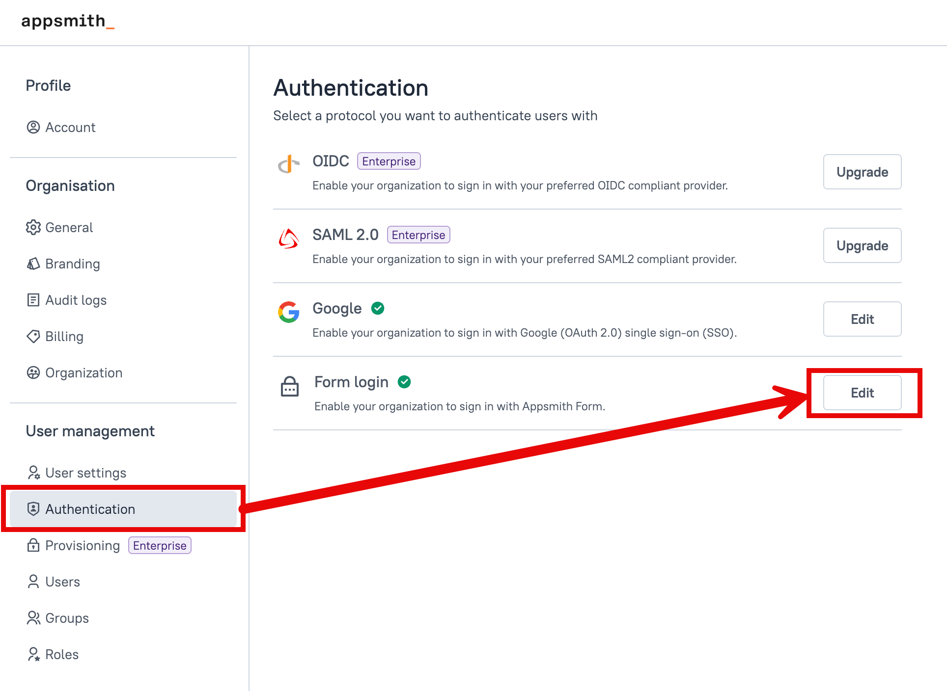The image size is (947, 691).
Task: Click the Roles person-star icon
Action: pyautogui.click(x=33, y=654)
